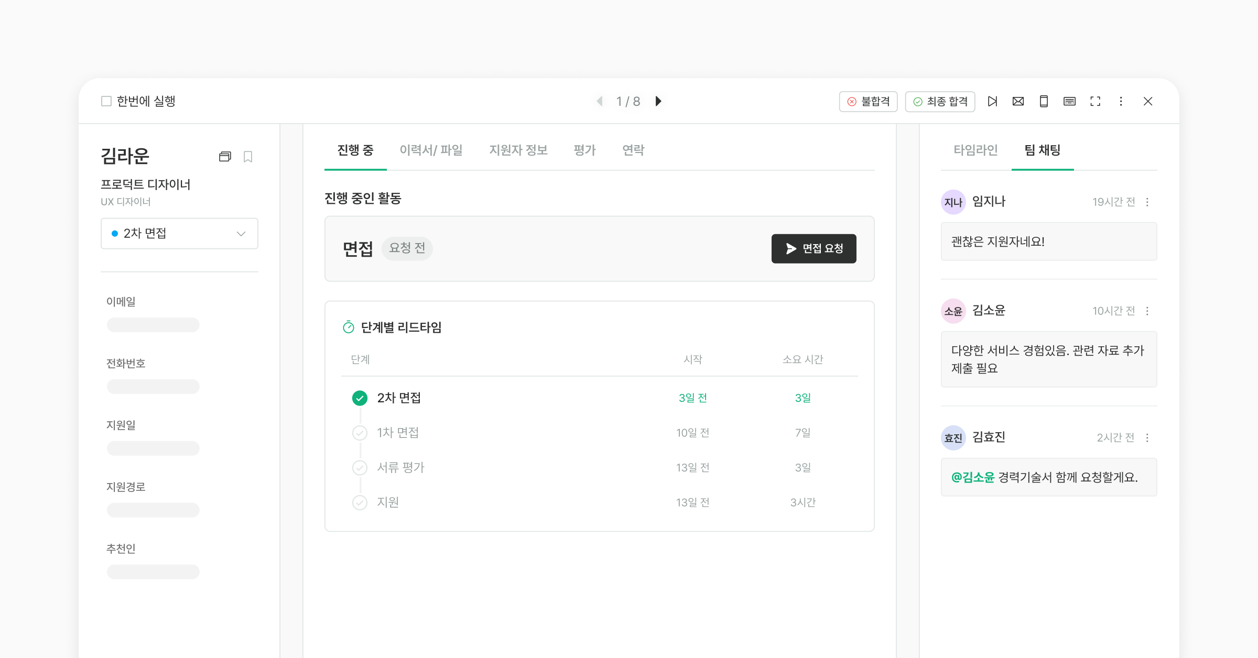Click the note/message lines icon
This screenshot has height=658, width=1258.
1069,101
